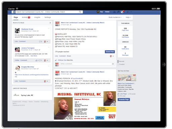
Task: Open the missing person poster image
Action: tap(85, 105)
